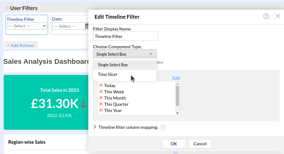Click the User Filters panel title
The width and height of the screenshot is (284, 154).
[x=24, y=8]
